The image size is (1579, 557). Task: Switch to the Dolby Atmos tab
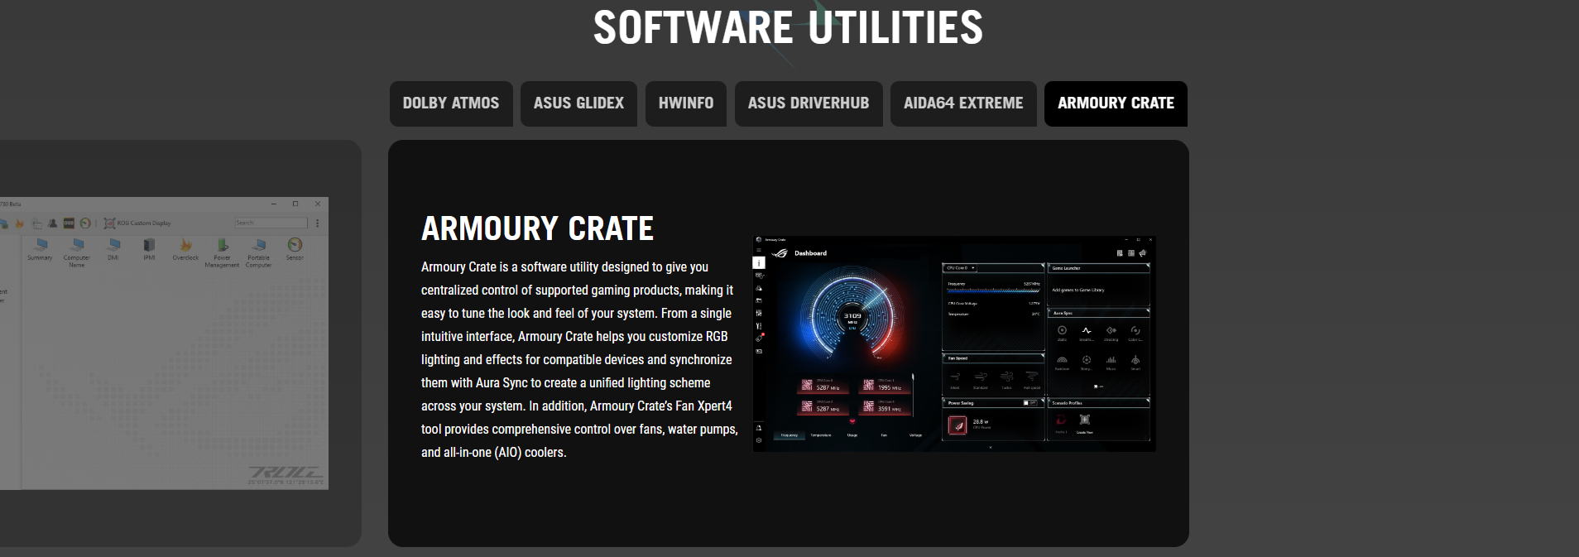451,103
